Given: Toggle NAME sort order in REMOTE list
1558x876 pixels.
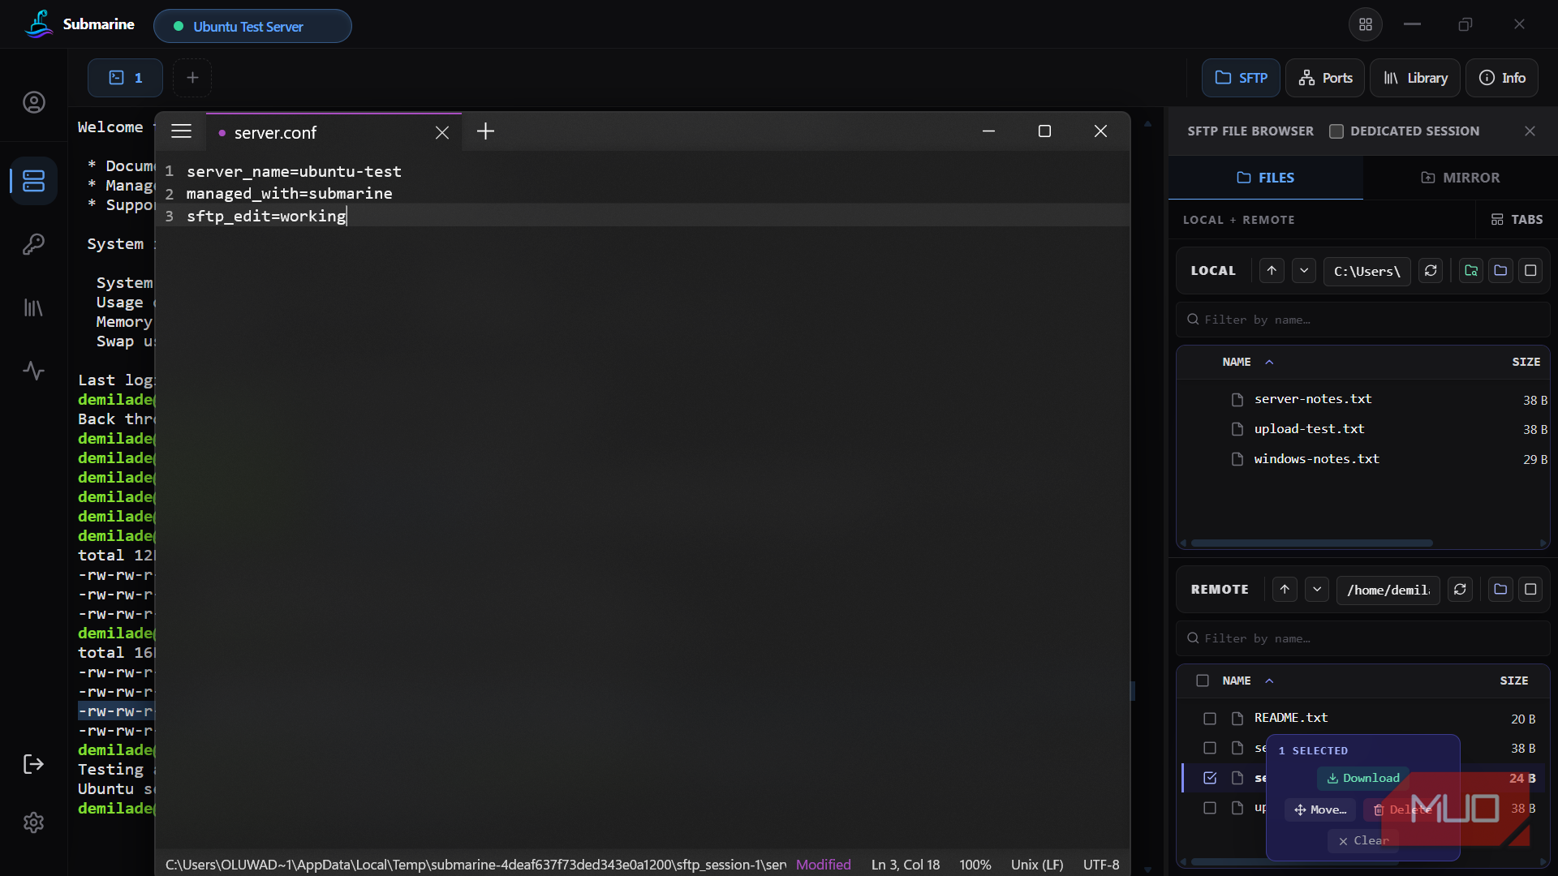Looking at the screenshot, I should pyautogui.click(x=1247, y=681).
